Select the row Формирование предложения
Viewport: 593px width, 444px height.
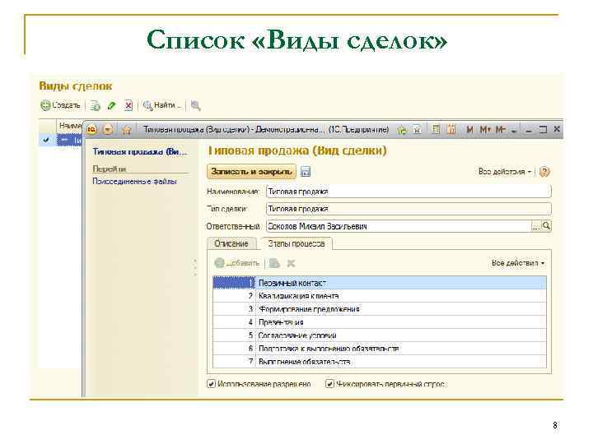coord(380,309)
